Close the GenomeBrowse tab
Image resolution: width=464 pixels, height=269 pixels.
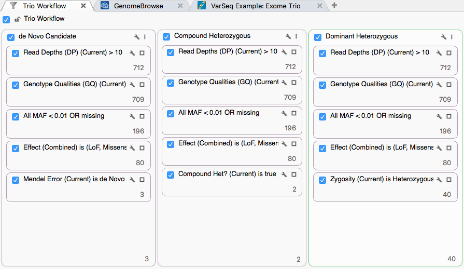pyautogui.click(x=180, y=6)
